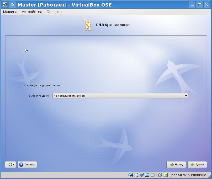Click the grayed-out virtualization status indicator
This screenshot has height=179, width=212.
152,175
